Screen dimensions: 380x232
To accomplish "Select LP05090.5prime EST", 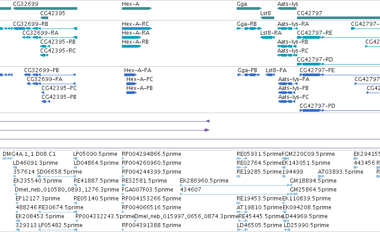I will [x=95, y=154].
